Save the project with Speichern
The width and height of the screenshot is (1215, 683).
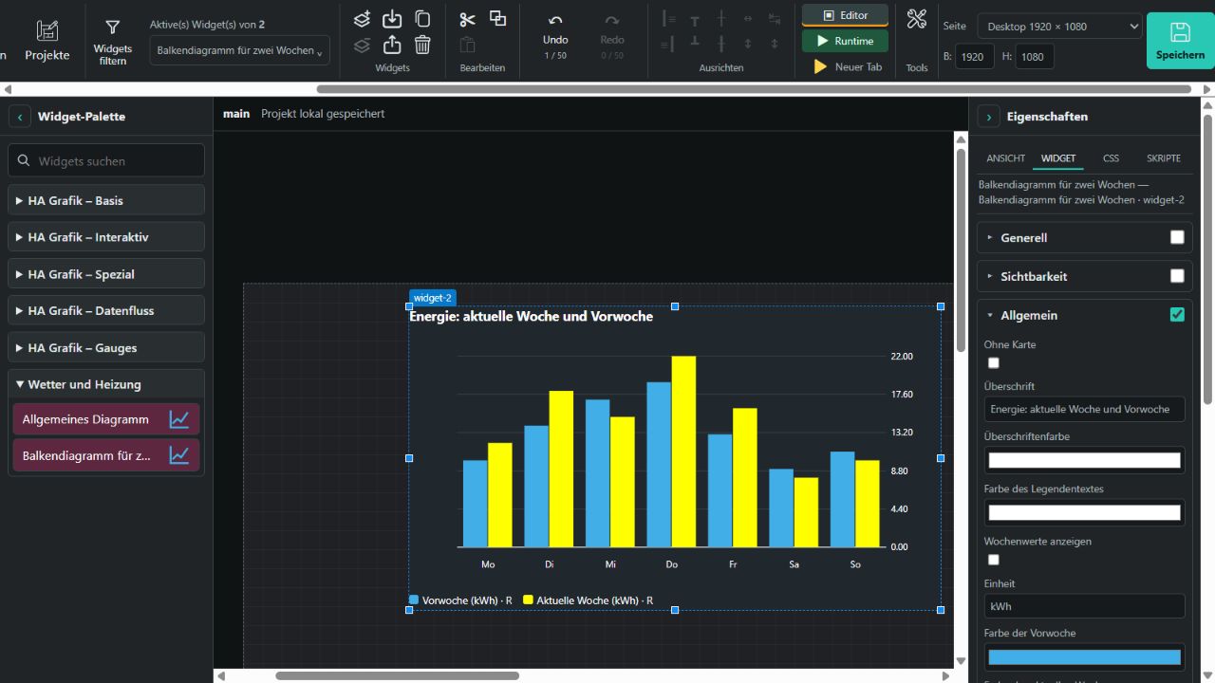click(1180, 41)
